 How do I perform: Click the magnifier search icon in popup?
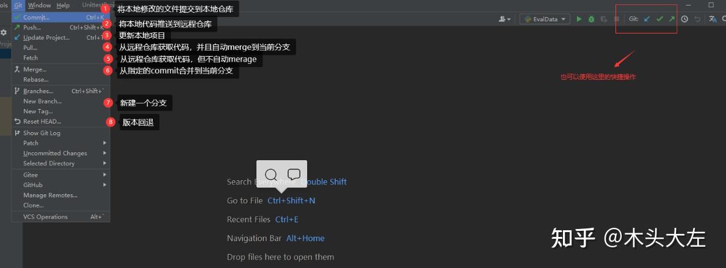(x=271, y=175)
